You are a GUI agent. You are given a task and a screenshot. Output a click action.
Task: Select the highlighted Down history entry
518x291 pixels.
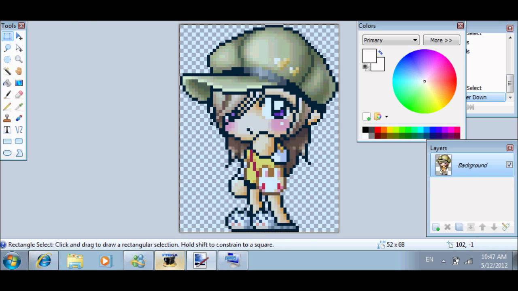[486, 97]
